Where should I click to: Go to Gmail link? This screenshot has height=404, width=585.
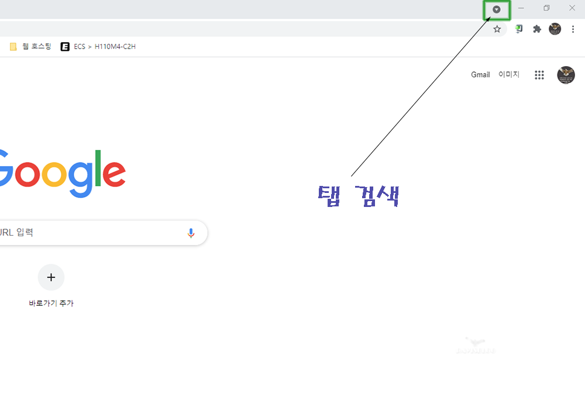[x=480, y=75]
